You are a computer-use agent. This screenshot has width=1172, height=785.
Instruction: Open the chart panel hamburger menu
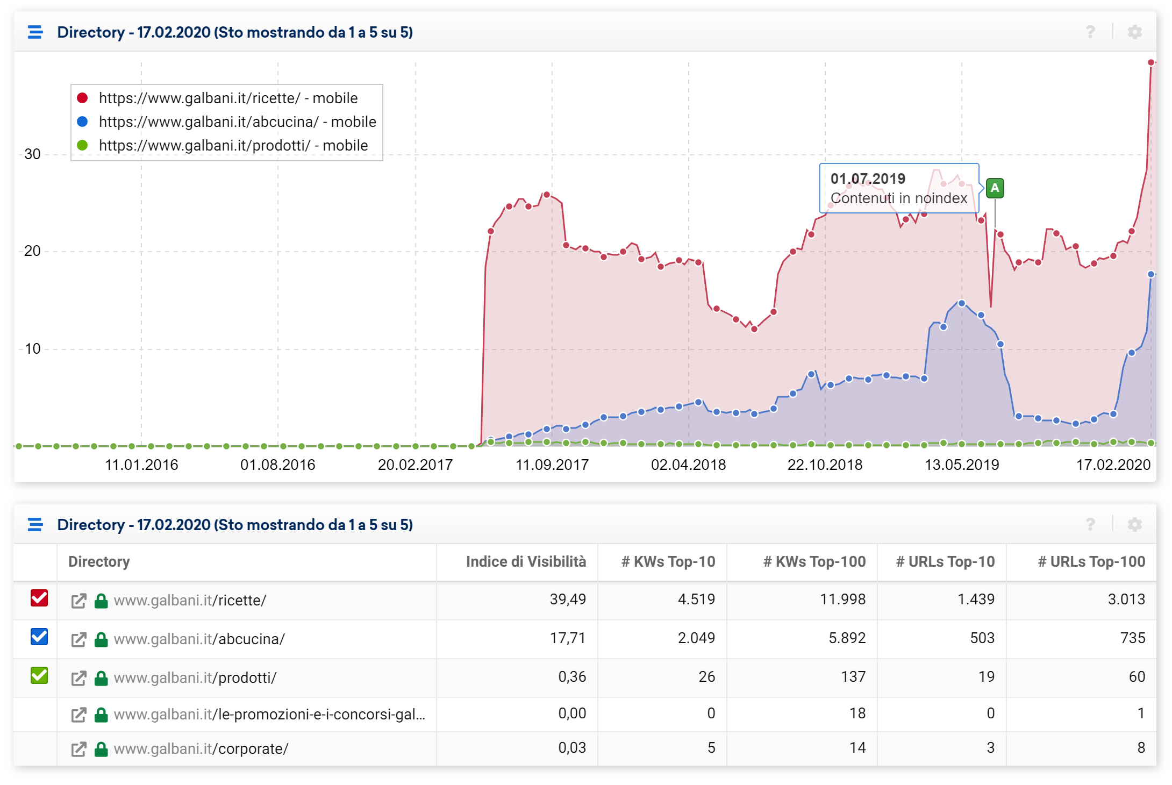pos(35,32)
